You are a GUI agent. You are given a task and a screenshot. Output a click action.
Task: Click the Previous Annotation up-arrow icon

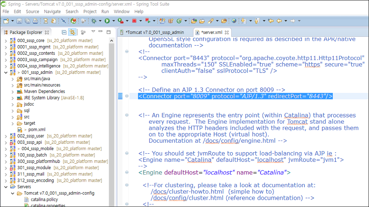(257, 21)
